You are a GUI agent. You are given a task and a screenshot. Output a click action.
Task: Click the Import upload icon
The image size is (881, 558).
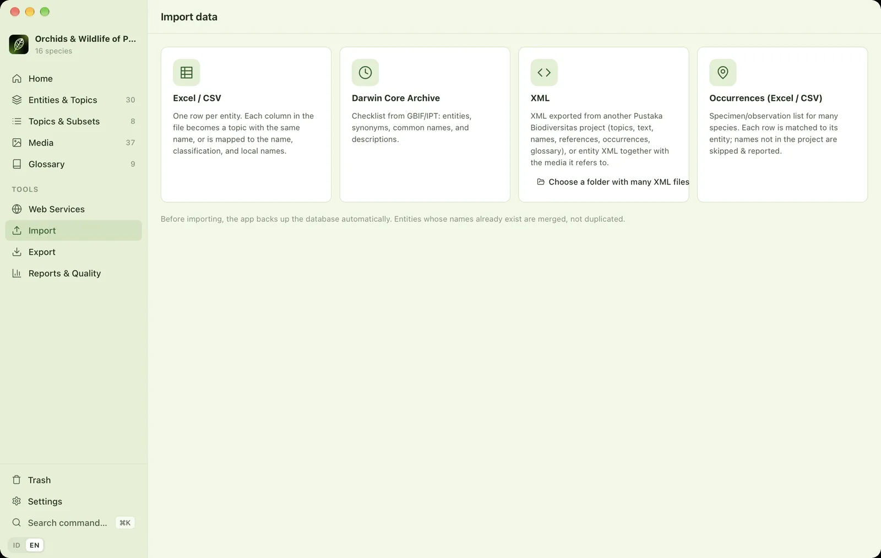pyautogui.click(x=17, y=230)
